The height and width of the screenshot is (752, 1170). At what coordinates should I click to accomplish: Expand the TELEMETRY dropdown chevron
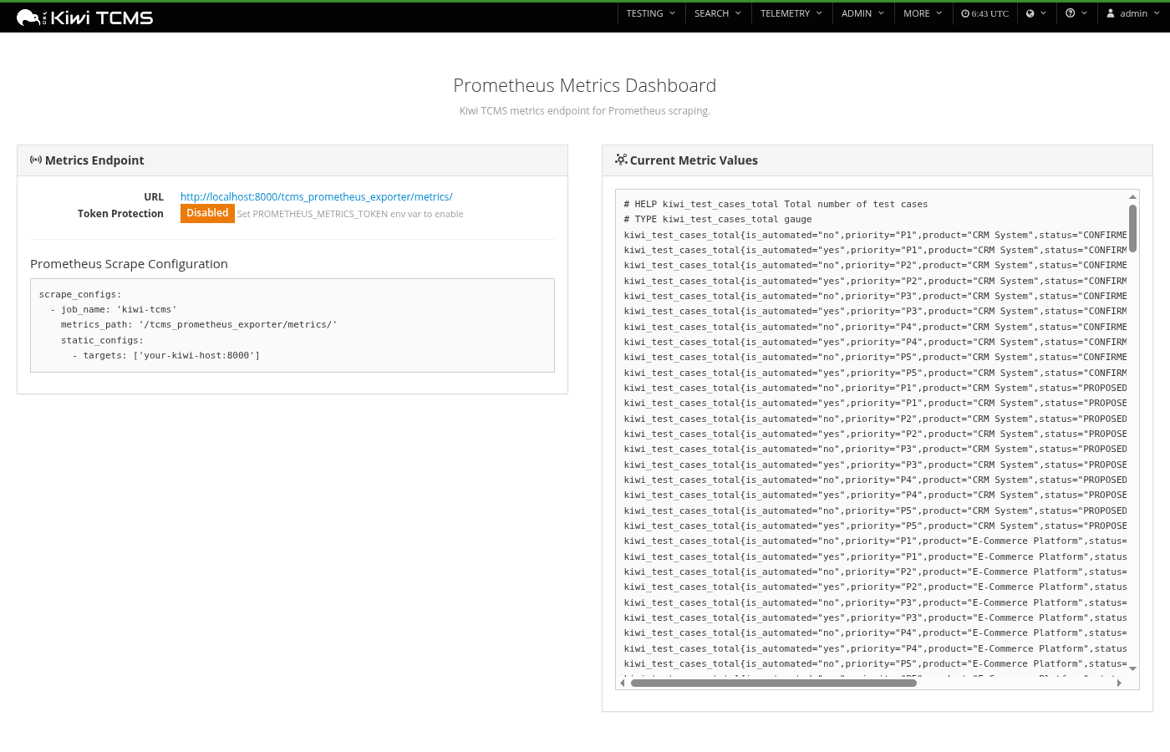819,13
